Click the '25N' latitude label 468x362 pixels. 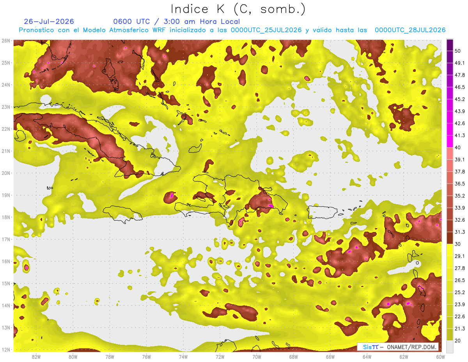[x=6, y=62]
